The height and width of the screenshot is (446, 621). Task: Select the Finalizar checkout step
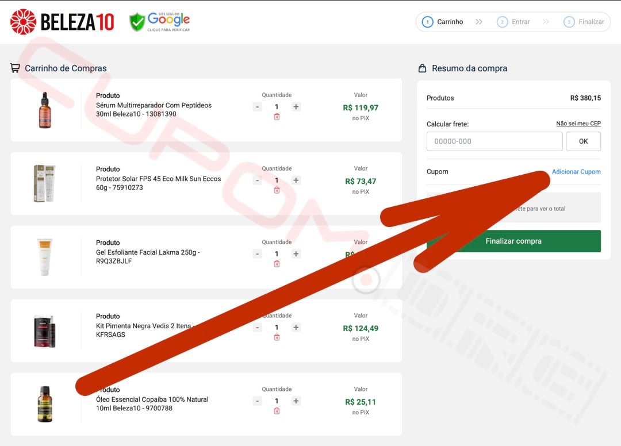584,22
